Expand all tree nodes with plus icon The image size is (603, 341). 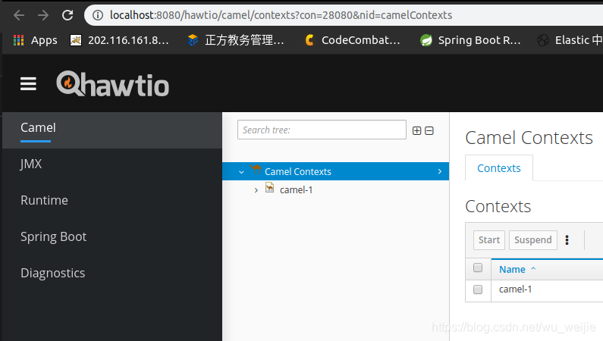[x=417, y=130]
